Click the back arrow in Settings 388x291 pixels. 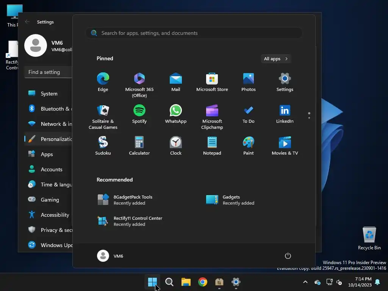(27, 22)
